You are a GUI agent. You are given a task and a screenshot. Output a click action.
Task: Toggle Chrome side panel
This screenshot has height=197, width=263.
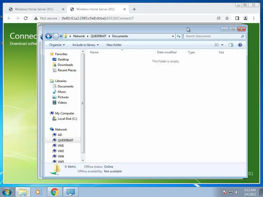tap(237, 18)
